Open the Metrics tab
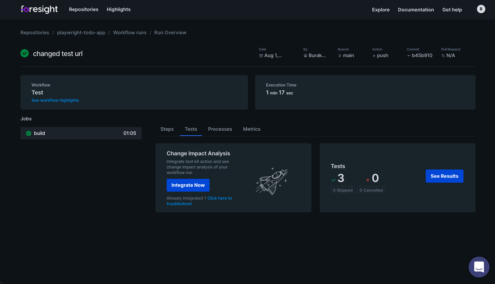The width and height of the screenshot is (495, 284). coord(251,129)
